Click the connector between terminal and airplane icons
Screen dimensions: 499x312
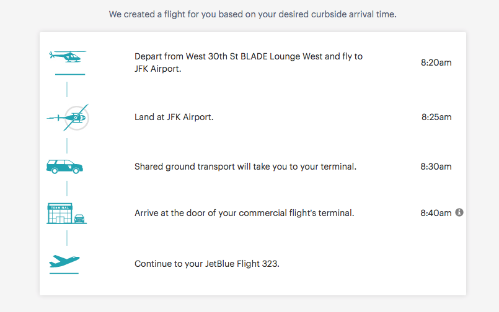(67, 238)
